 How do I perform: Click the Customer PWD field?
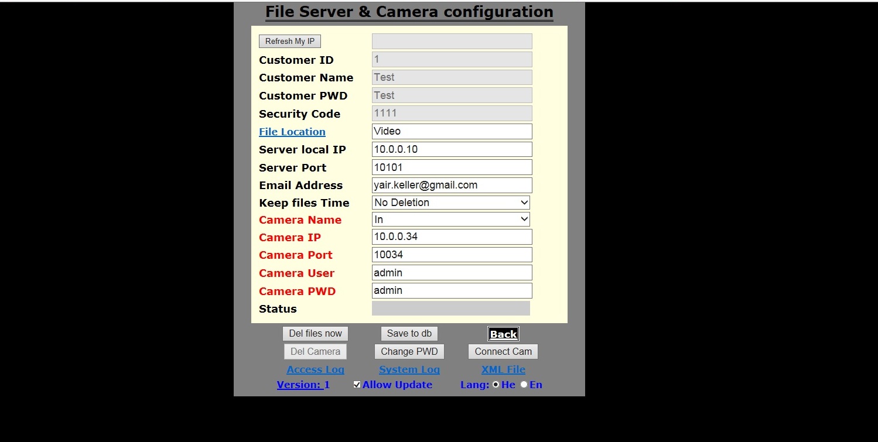click(x=452, y=95)
